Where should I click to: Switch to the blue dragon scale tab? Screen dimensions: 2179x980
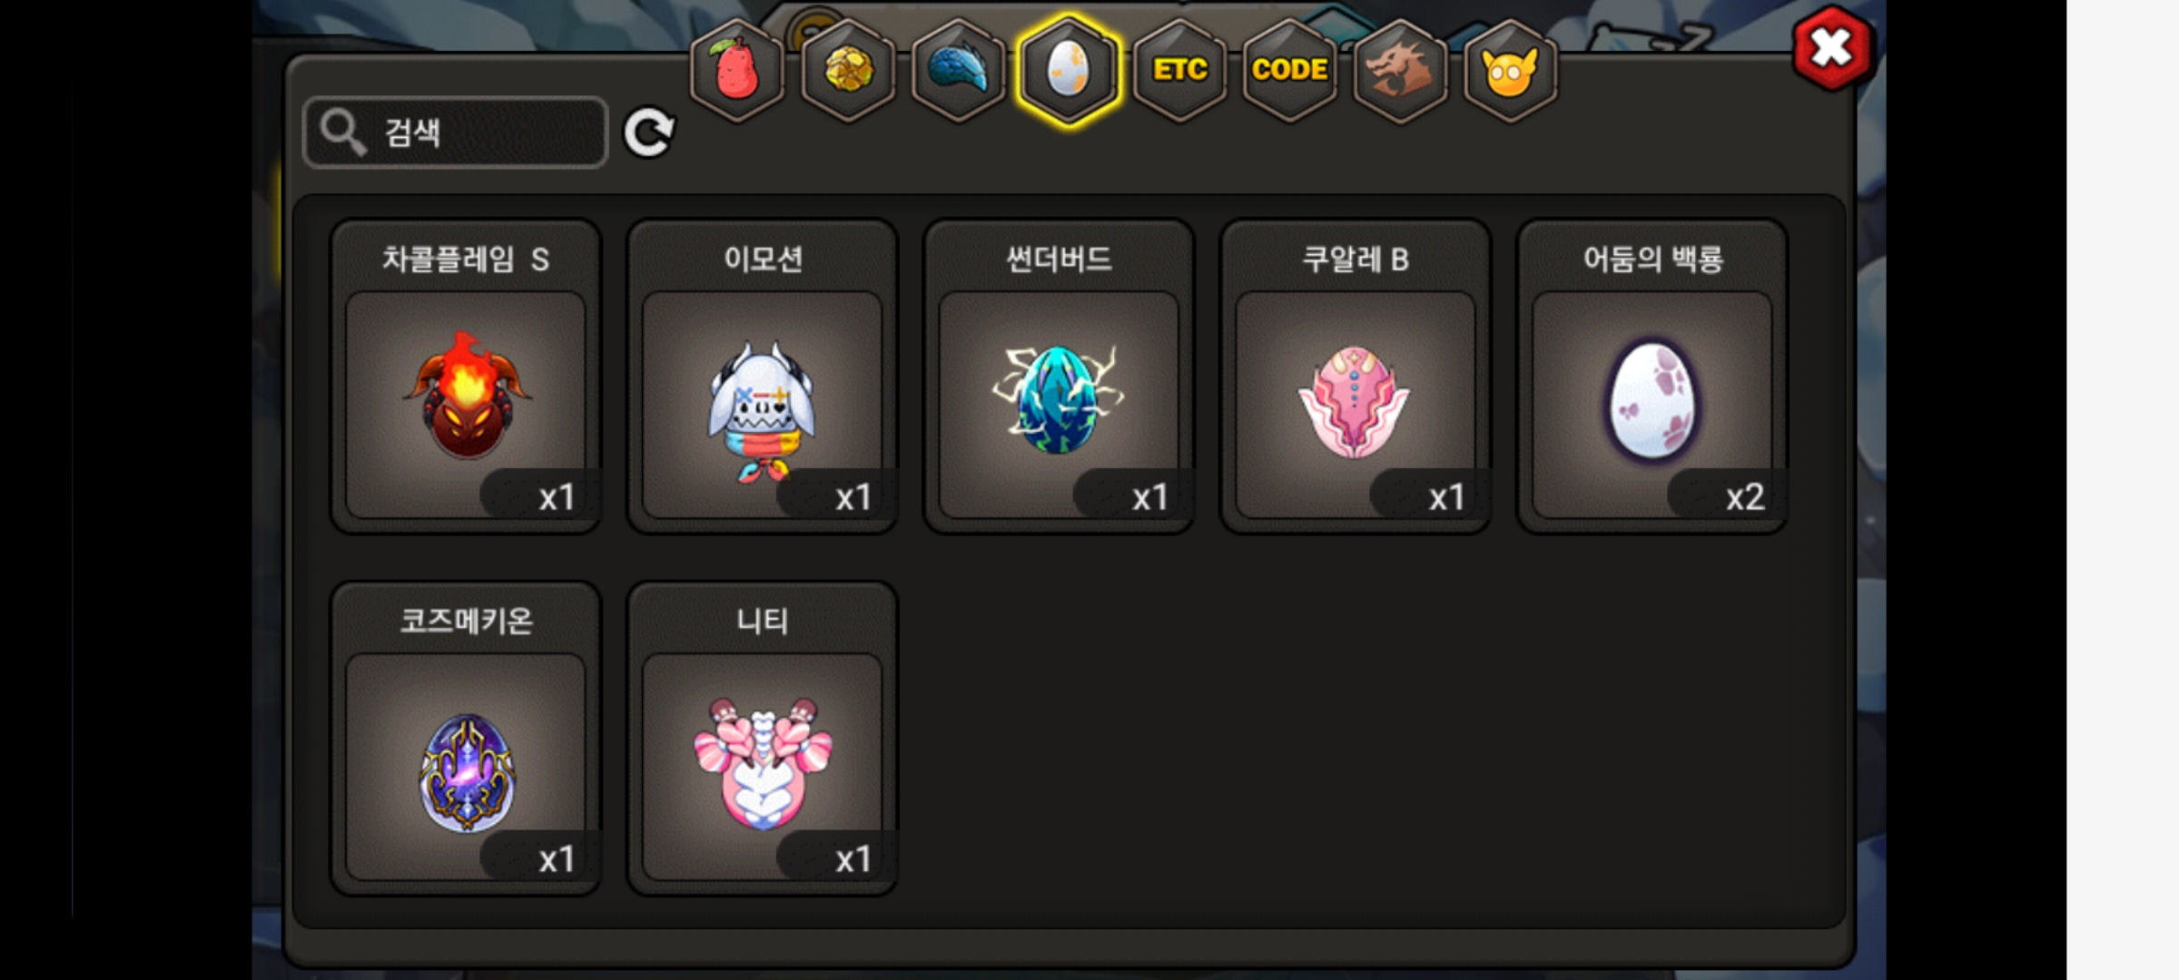(x=959, y=70)
